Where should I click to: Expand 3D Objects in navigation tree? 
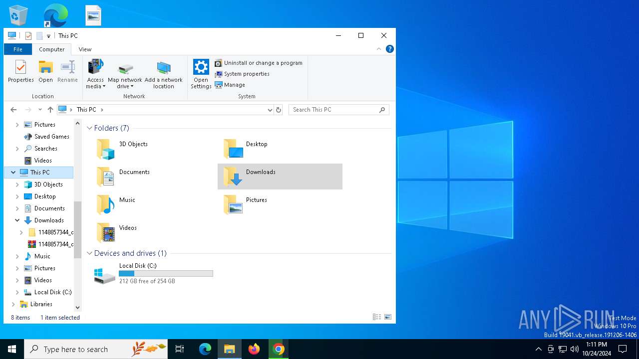[x=17, y=184]
